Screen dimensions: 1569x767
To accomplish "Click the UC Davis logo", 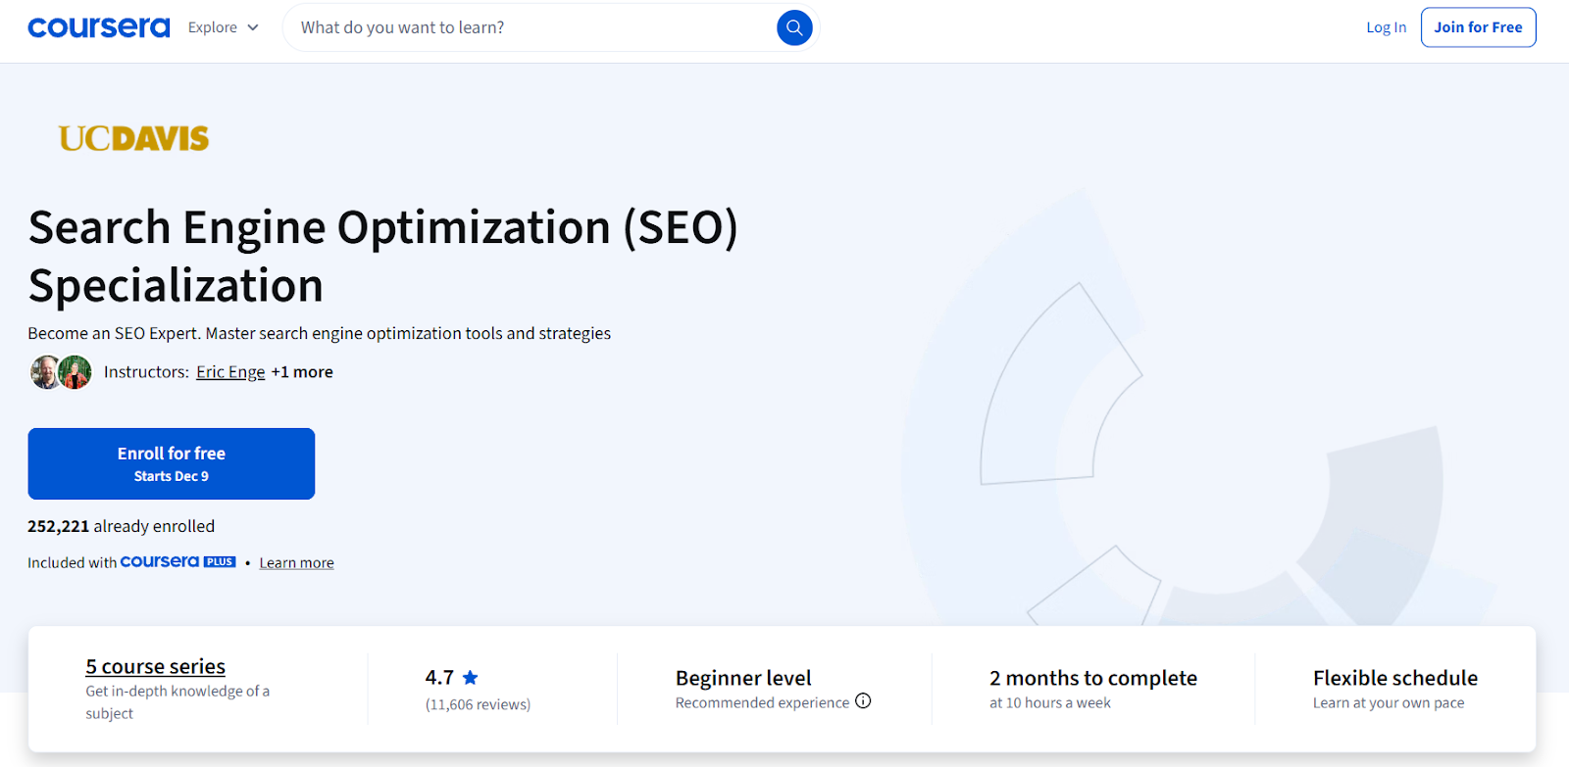I will (133, 138).
